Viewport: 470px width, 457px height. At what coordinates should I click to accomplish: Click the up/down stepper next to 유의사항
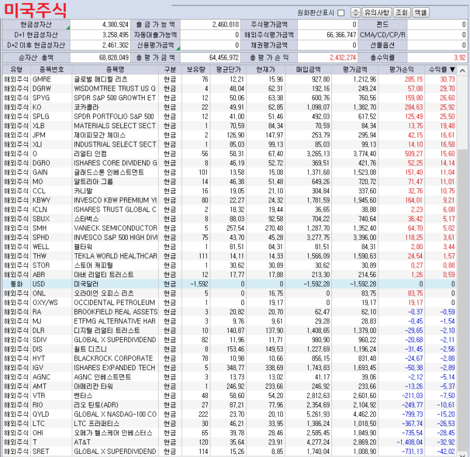(x=355, y=13)
